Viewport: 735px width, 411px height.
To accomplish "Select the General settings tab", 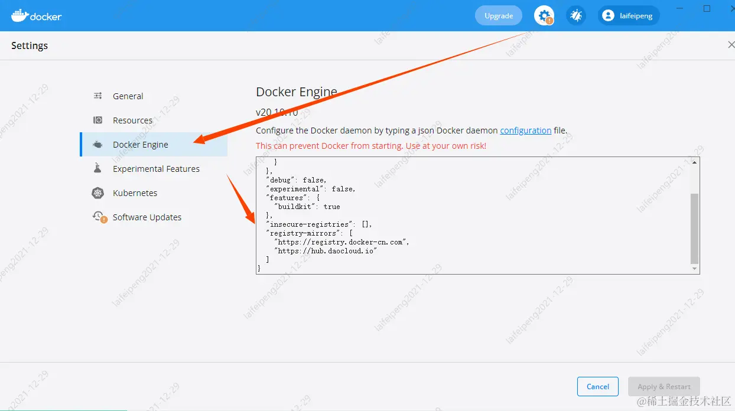I will pyautogui.click(x=154, y=96).
